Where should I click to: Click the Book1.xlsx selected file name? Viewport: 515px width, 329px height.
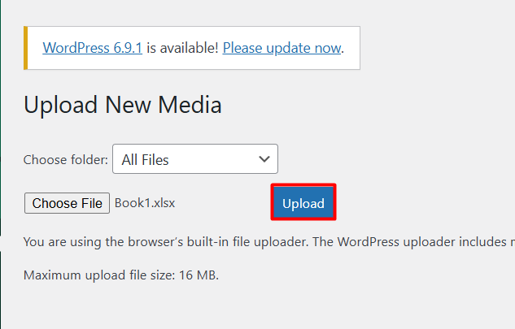click(145, 203)
